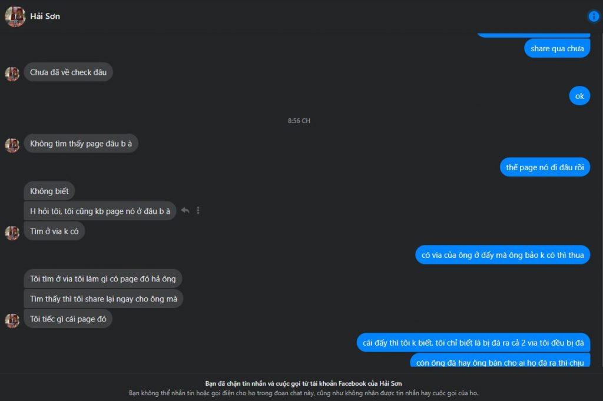The image size is (603, 401).
Task: Select the 'có via của ông ở đấy' message
Action: pos(502,255)
